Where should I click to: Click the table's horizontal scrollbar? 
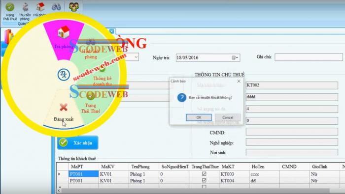(x=196, y=191)
